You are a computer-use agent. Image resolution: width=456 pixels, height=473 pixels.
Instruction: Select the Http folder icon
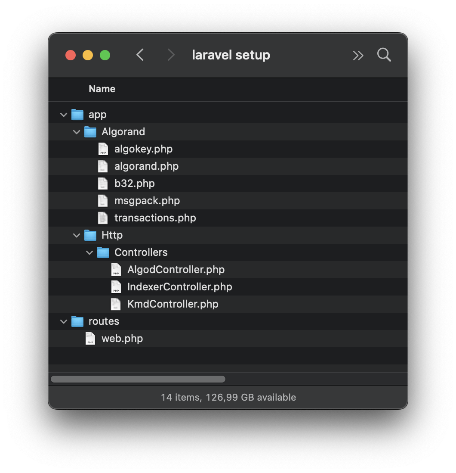point(90,235)
